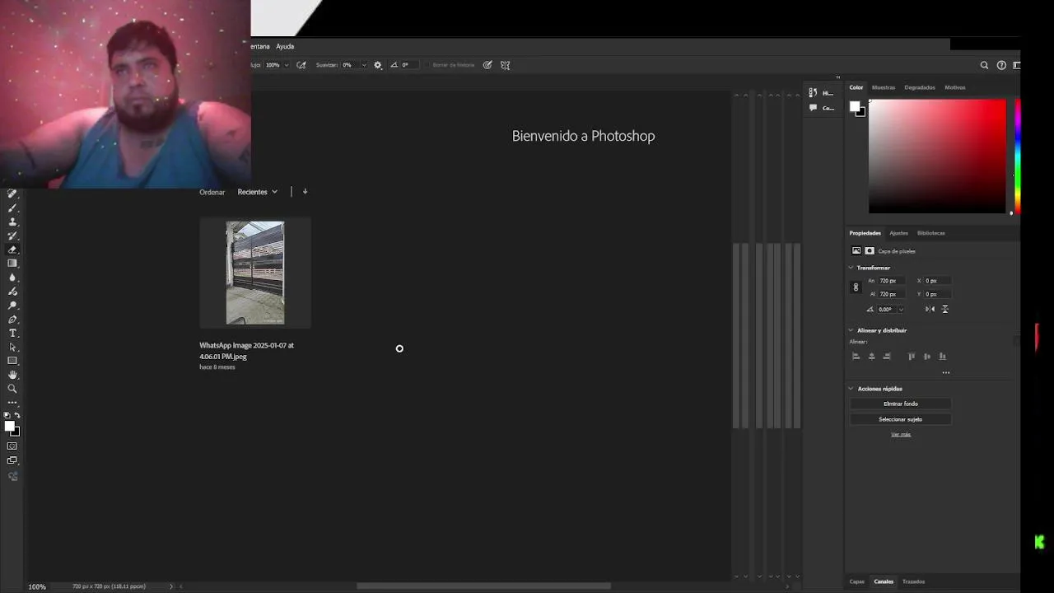Swap foreground and background colors
This screenshot has height=593, width=1054.
pyautogui.click(x=17, y=416)
